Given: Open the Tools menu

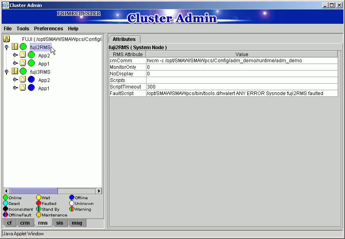Looking at the screenshot, I should pos(23,29).
